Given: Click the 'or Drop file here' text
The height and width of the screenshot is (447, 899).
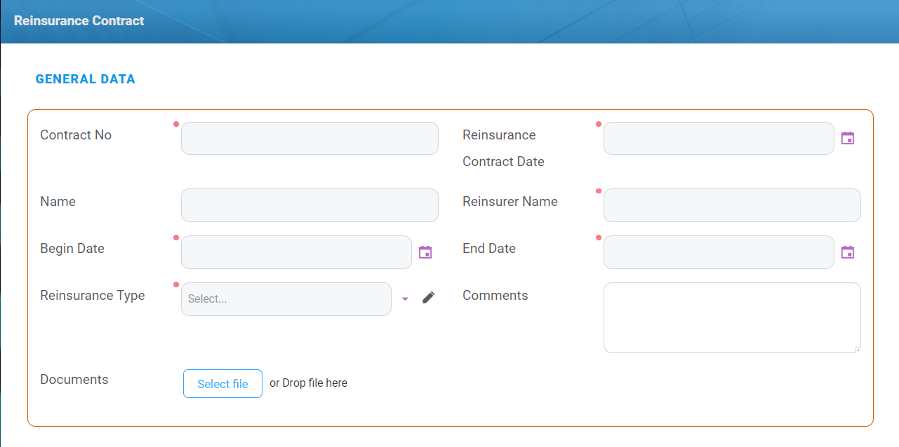Looking at the screenshot, I should (x=308, y=383).
